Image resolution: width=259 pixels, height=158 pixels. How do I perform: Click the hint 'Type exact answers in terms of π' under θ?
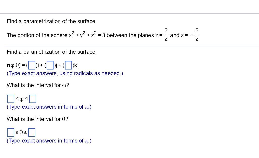(x=49, y=141)
